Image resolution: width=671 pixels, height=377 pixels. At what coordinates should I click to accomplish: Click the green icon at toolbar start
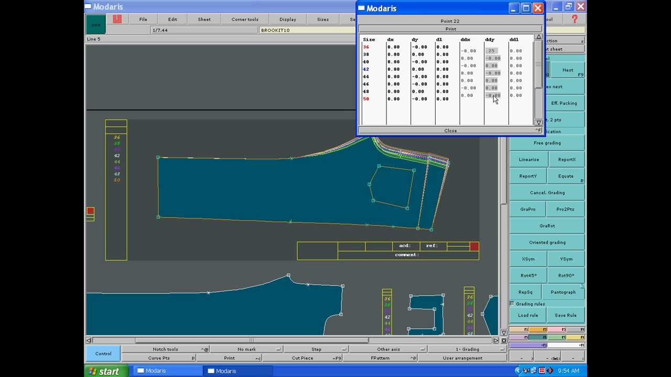click(x=96, y=24)
